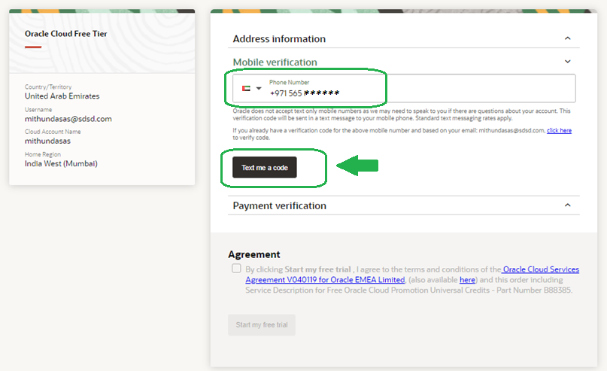Image resolution: width=607 pixels, height=371 pixels.
Task: Open the country code flag dropdown
Action: point(252,88)
